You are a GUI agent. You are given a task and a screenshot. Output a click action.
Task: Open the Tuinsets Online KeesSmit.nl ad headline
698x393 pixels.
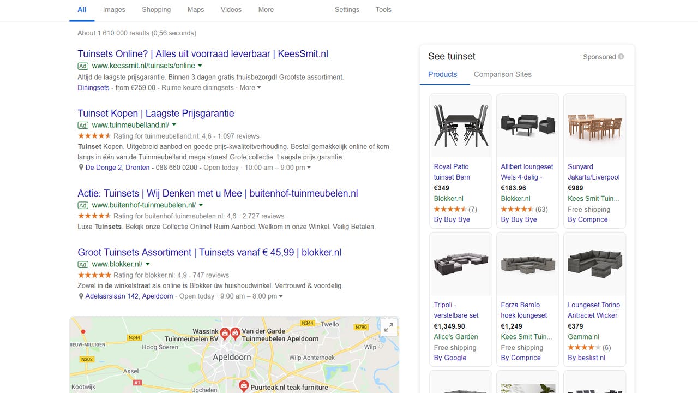tap(203, 54)
